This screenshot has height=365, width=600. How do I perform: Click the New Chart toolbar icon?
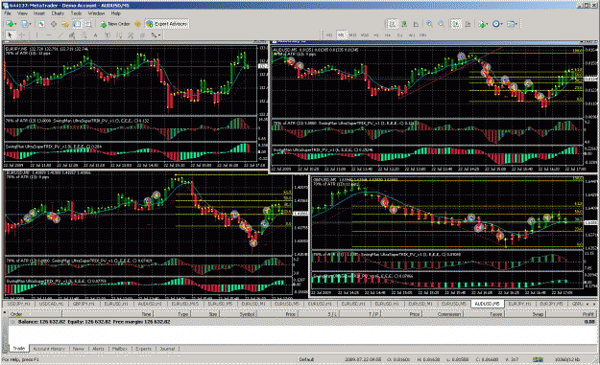pyautogui.click(x=10, y=24)
